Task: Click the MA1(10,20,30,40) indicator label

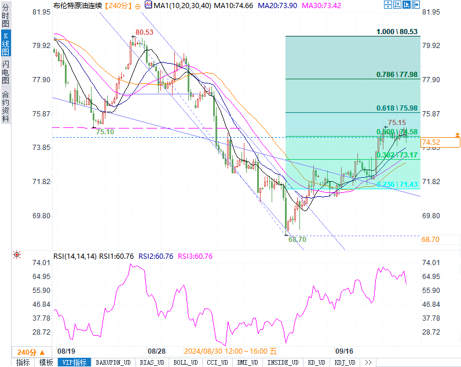Action: click(x=182, y=6)
